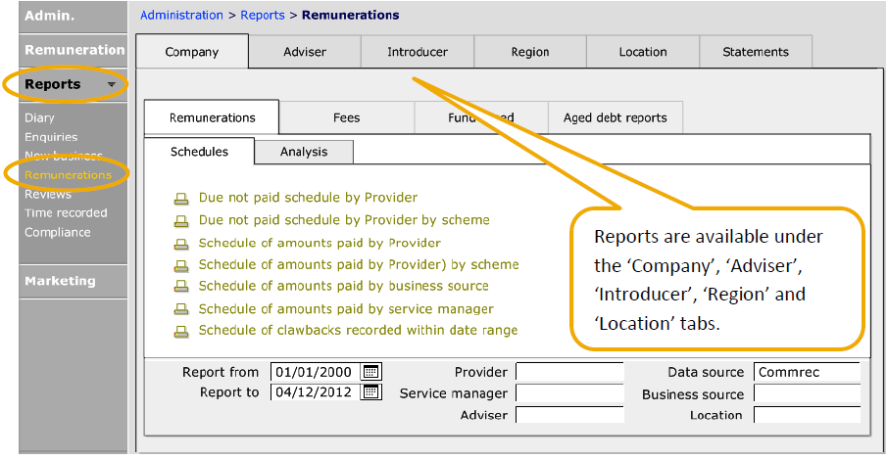
Task: Open the Introducer tab
Action: tap(418, 52)
